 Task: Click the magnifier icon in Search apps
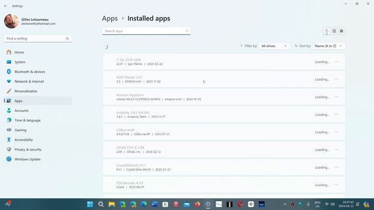187,31
